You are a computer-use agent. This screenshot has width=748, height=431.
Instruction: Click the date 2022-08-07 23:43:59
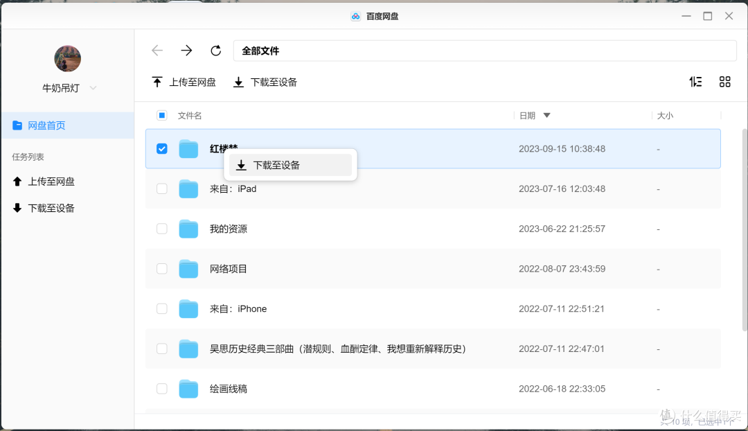562,269
